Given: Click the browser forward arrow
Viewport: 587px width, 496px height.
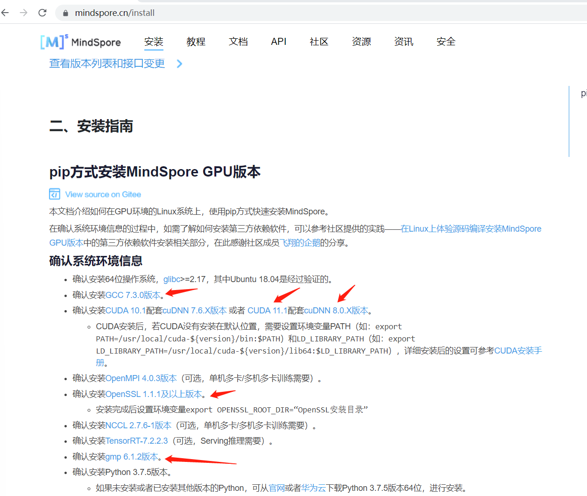Looking at the screenshot, I should coord(24,13).
